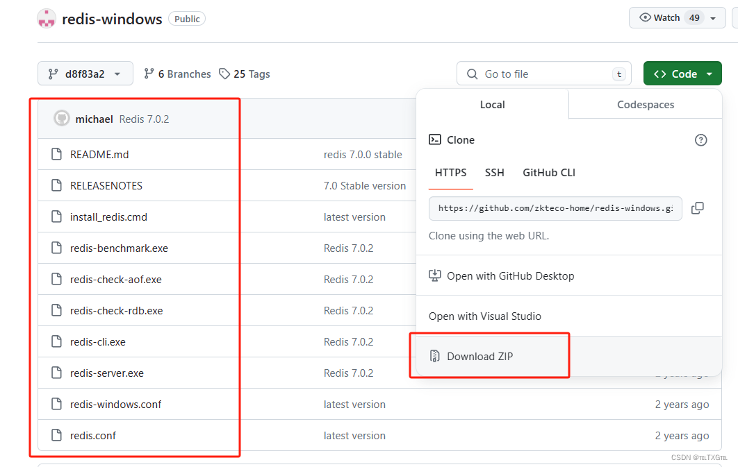The image size is (738, 467).
Task: Open 'latest version' commit for redis-windows.conf
Action: (x=354, y=405)
